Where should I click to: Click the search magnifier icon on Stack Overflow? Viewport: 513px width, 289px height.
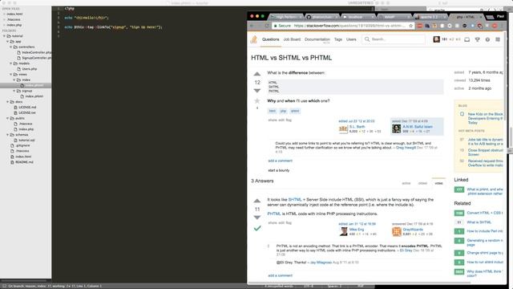[x=367, y=39]
